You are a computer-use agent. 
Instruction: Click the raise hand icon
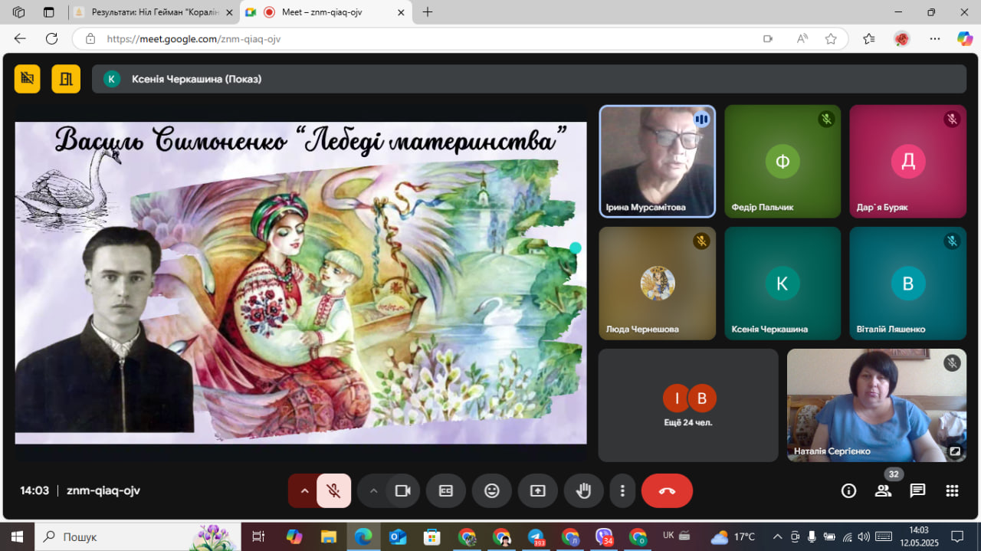[583, 490]
